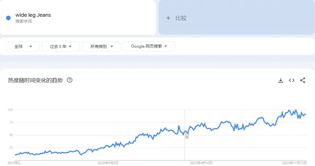Image resolution: width=315 pixels, height=166 pixels.
Task: Click the 75 y-axis label
Action: coord(11,122)
